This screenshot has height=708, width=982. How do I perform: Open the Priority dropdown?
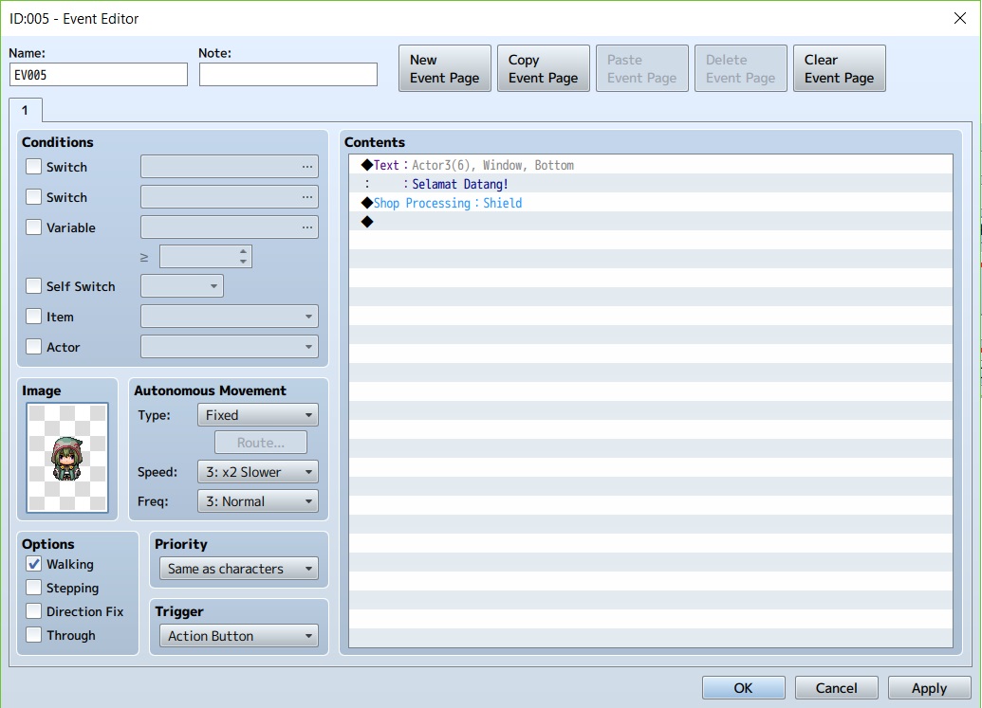coord(238,569)
